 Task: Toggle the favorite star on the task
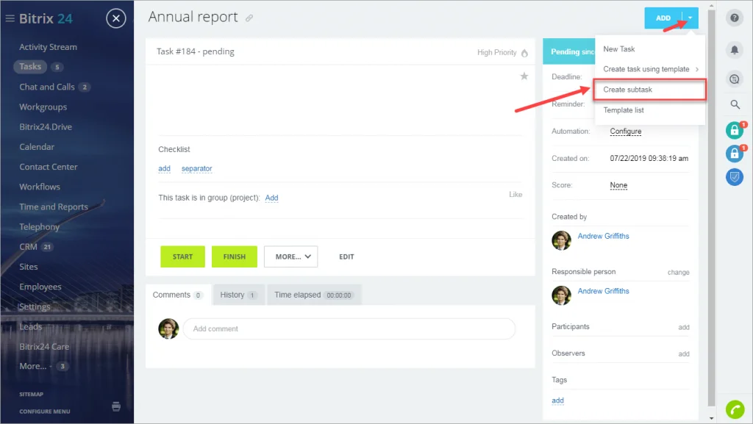[524, 75]
